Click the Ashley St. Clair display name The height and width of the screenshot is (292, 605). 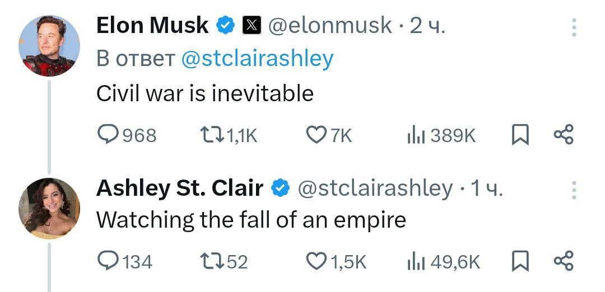tap(180, 189)
